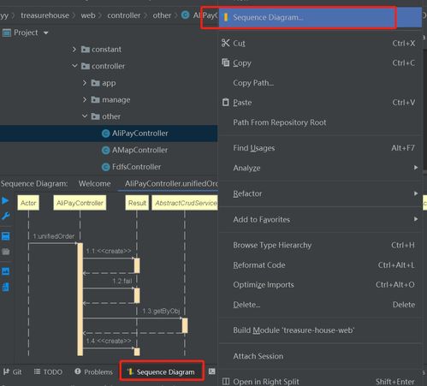This screenshot has height=386, width=427.
Task: Click the TODO tool window button
Action: click(48, 371)
